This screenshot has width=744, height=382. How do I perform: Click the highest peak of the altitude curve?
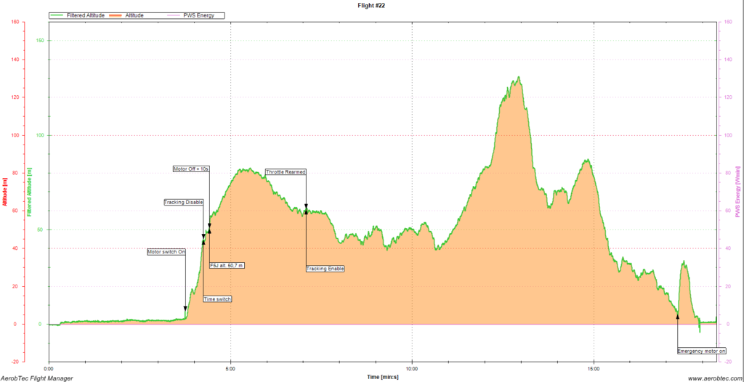(518, 77)
